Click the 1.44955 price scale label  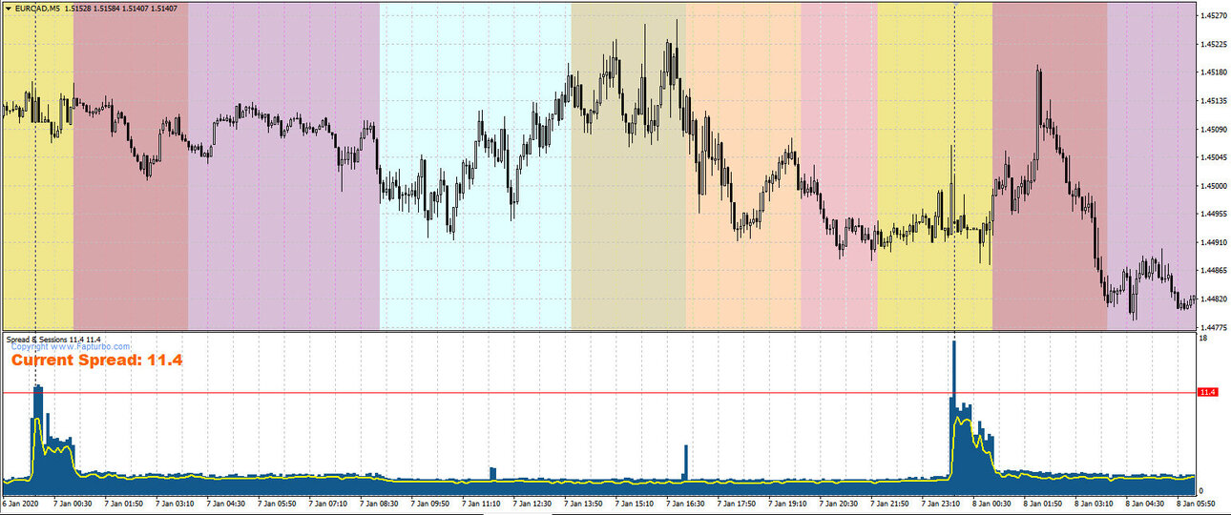1214,214
